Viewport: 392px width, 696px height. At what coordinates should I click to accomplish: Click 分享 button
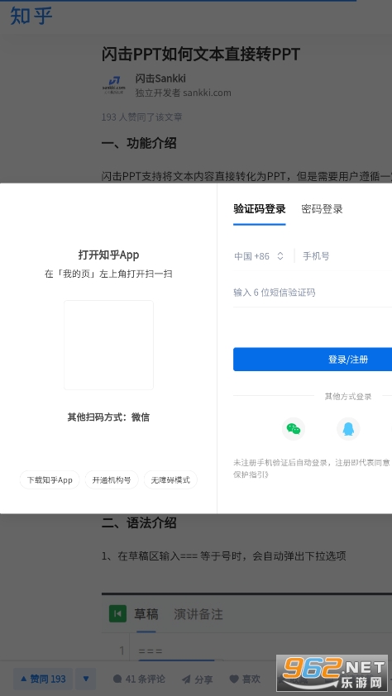pyautogui.click(x=198, y=679)
